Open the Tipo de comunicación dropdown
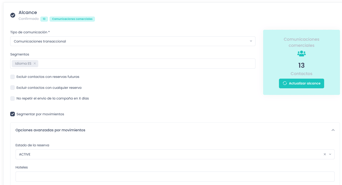 click(x=133, y=41)
